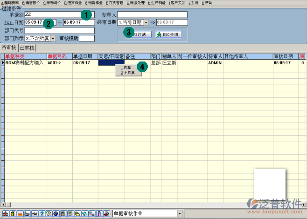The height and width of the screenshot is (219, 307).
Task: Open the 单据审核作业 combo box dropdown
Action: (181, 213)
